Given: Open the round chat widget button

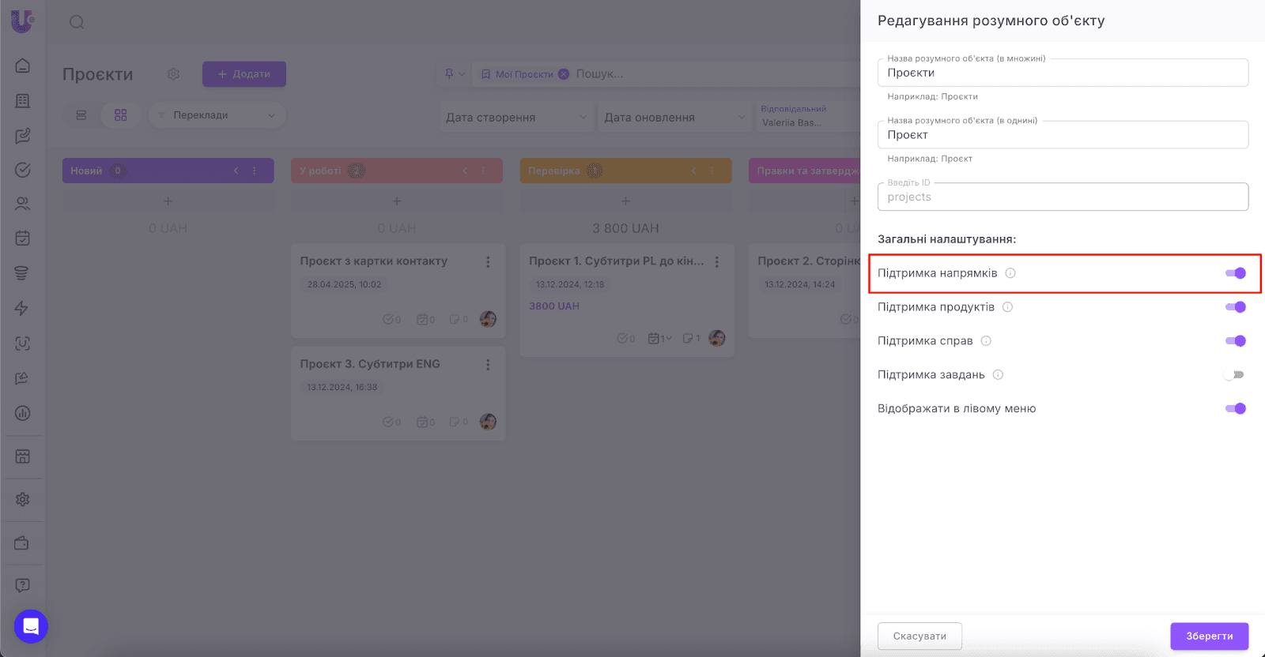Looking at the screenshot, I should [x=31, y=627].
